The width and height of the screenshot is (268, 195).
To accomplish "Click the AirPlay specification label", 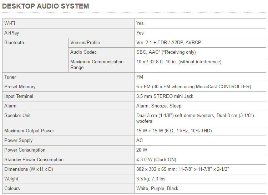I will pyautogui.click(x=12, y=33).
